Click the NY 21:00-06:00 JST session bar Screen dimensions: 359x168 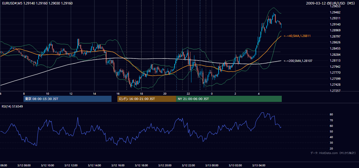click(x=229, y=99)
